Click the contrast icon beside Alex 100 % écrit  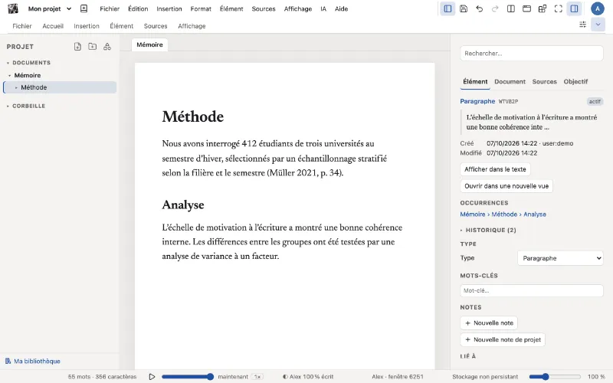pos(285,377)
